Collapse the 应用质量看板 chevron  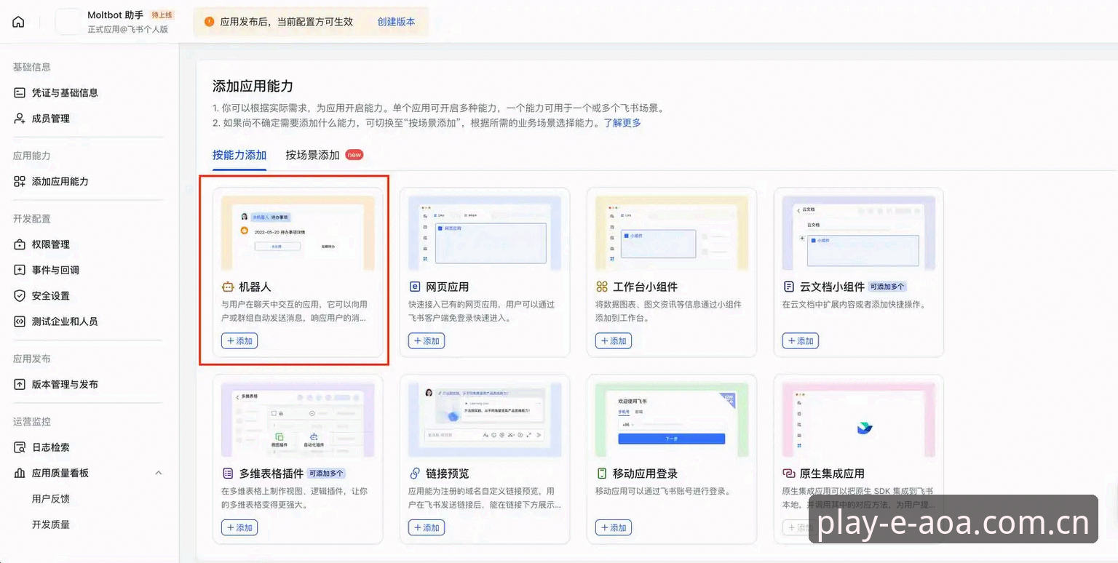click(x=159, y=473)
